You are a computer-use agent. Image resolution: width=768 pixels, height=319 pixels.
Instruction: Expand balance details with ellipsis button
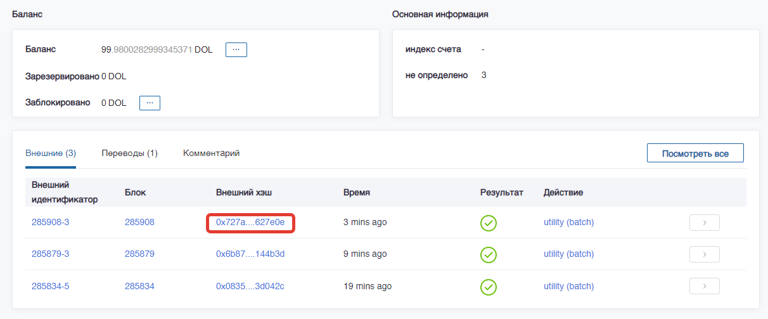(x=236, y=49)
